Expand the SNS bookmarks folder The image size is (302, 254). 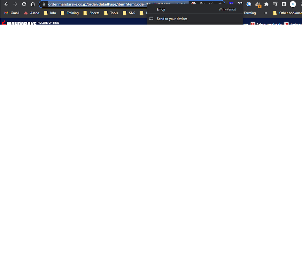click(129, 13)
